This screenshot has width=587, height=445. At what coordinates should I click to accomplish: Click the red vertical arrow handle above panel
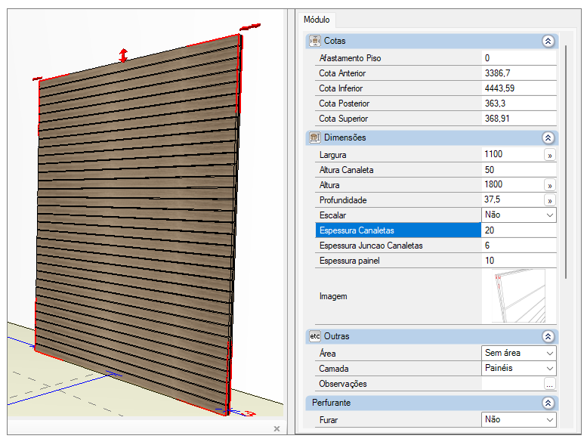point(124,55)
